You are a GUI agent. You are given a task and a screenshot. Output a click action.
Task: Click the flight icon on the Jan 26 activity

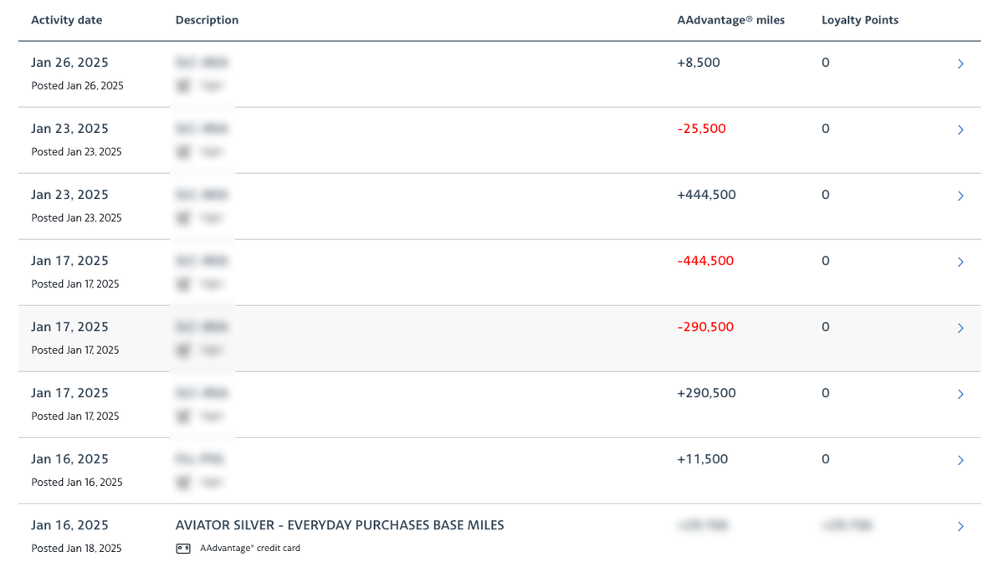tap(182, 85)
